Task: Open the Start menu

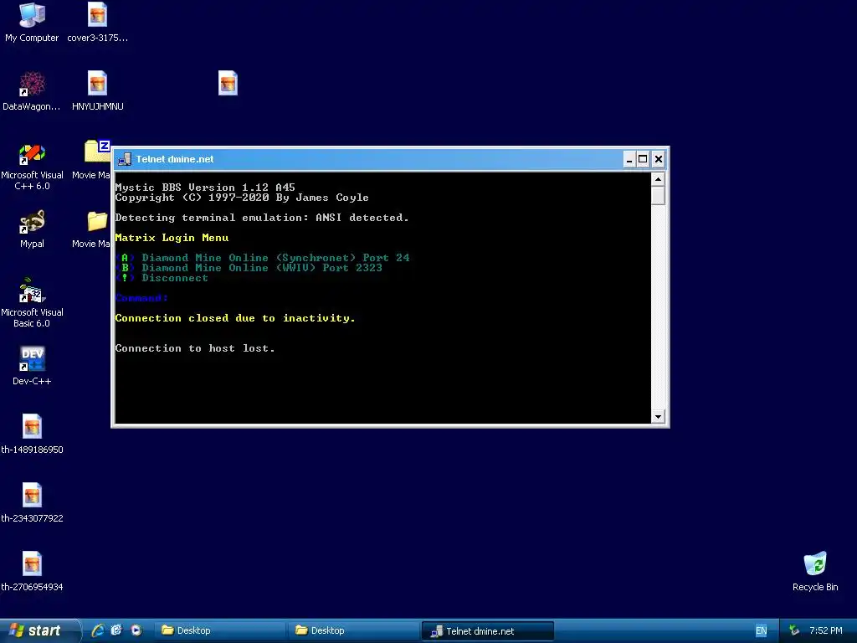Action: click(x=39, y=630)
